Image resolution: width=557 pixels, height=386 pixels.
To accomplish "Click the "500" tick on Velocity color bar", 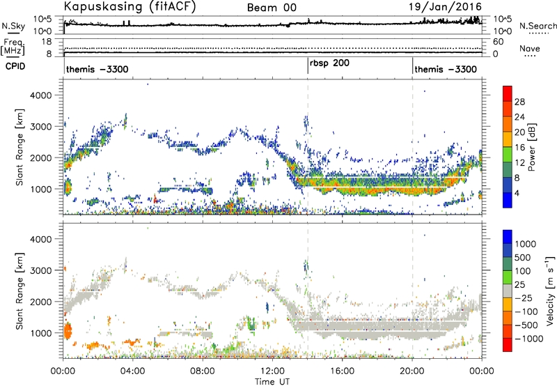I will (x=522, y=257).
